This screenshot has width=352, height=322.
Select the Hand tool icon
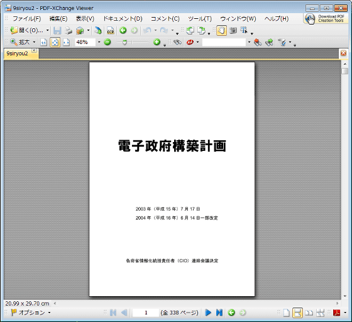click(221, 31)
